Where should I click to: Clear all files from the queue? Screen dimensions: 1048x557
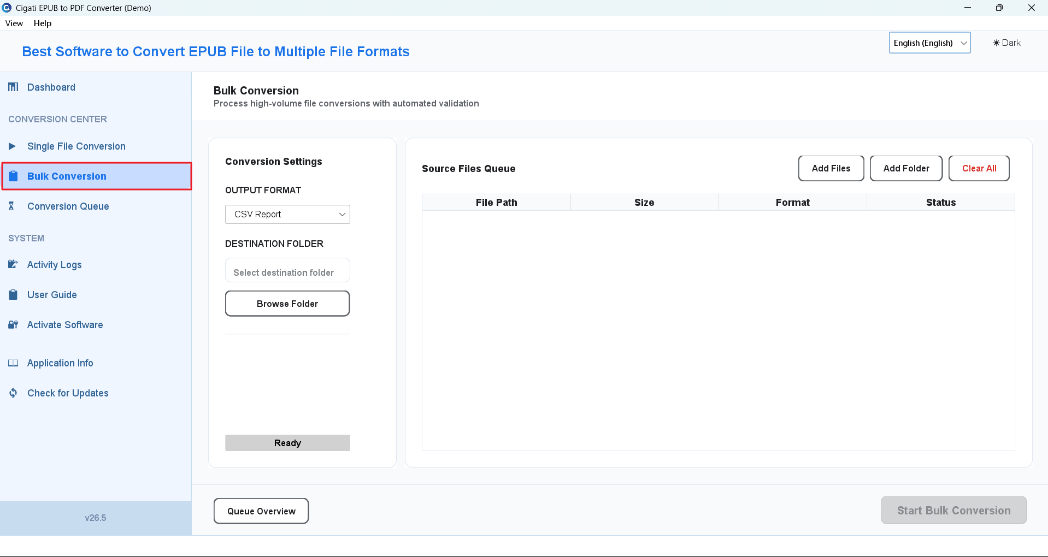point(979,168)
